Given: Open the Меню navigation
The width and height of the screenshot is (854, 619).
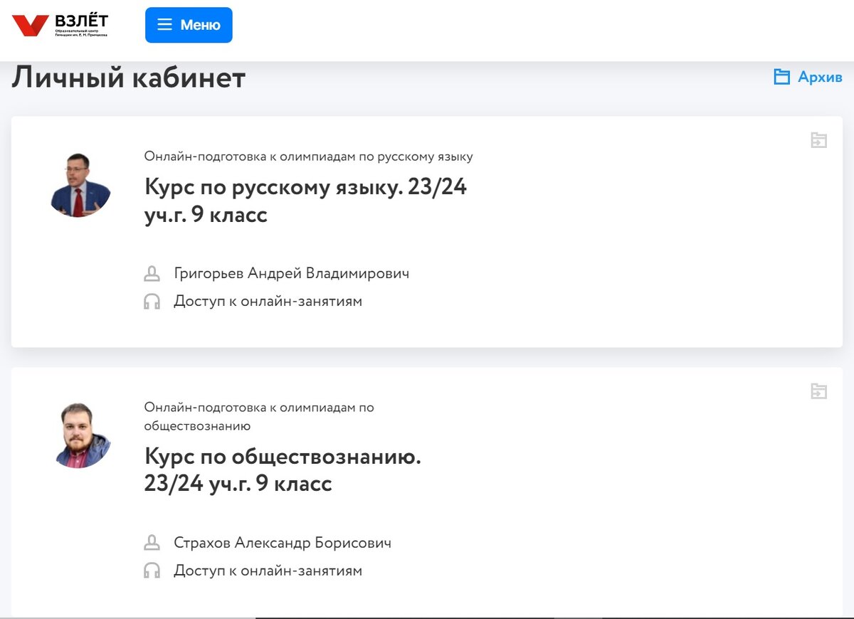Looking at the screenshot, I should pos(189,24).
